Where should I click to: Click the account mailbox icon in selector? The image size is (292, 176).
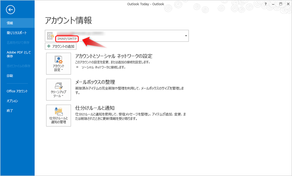[x=50, y=36]
